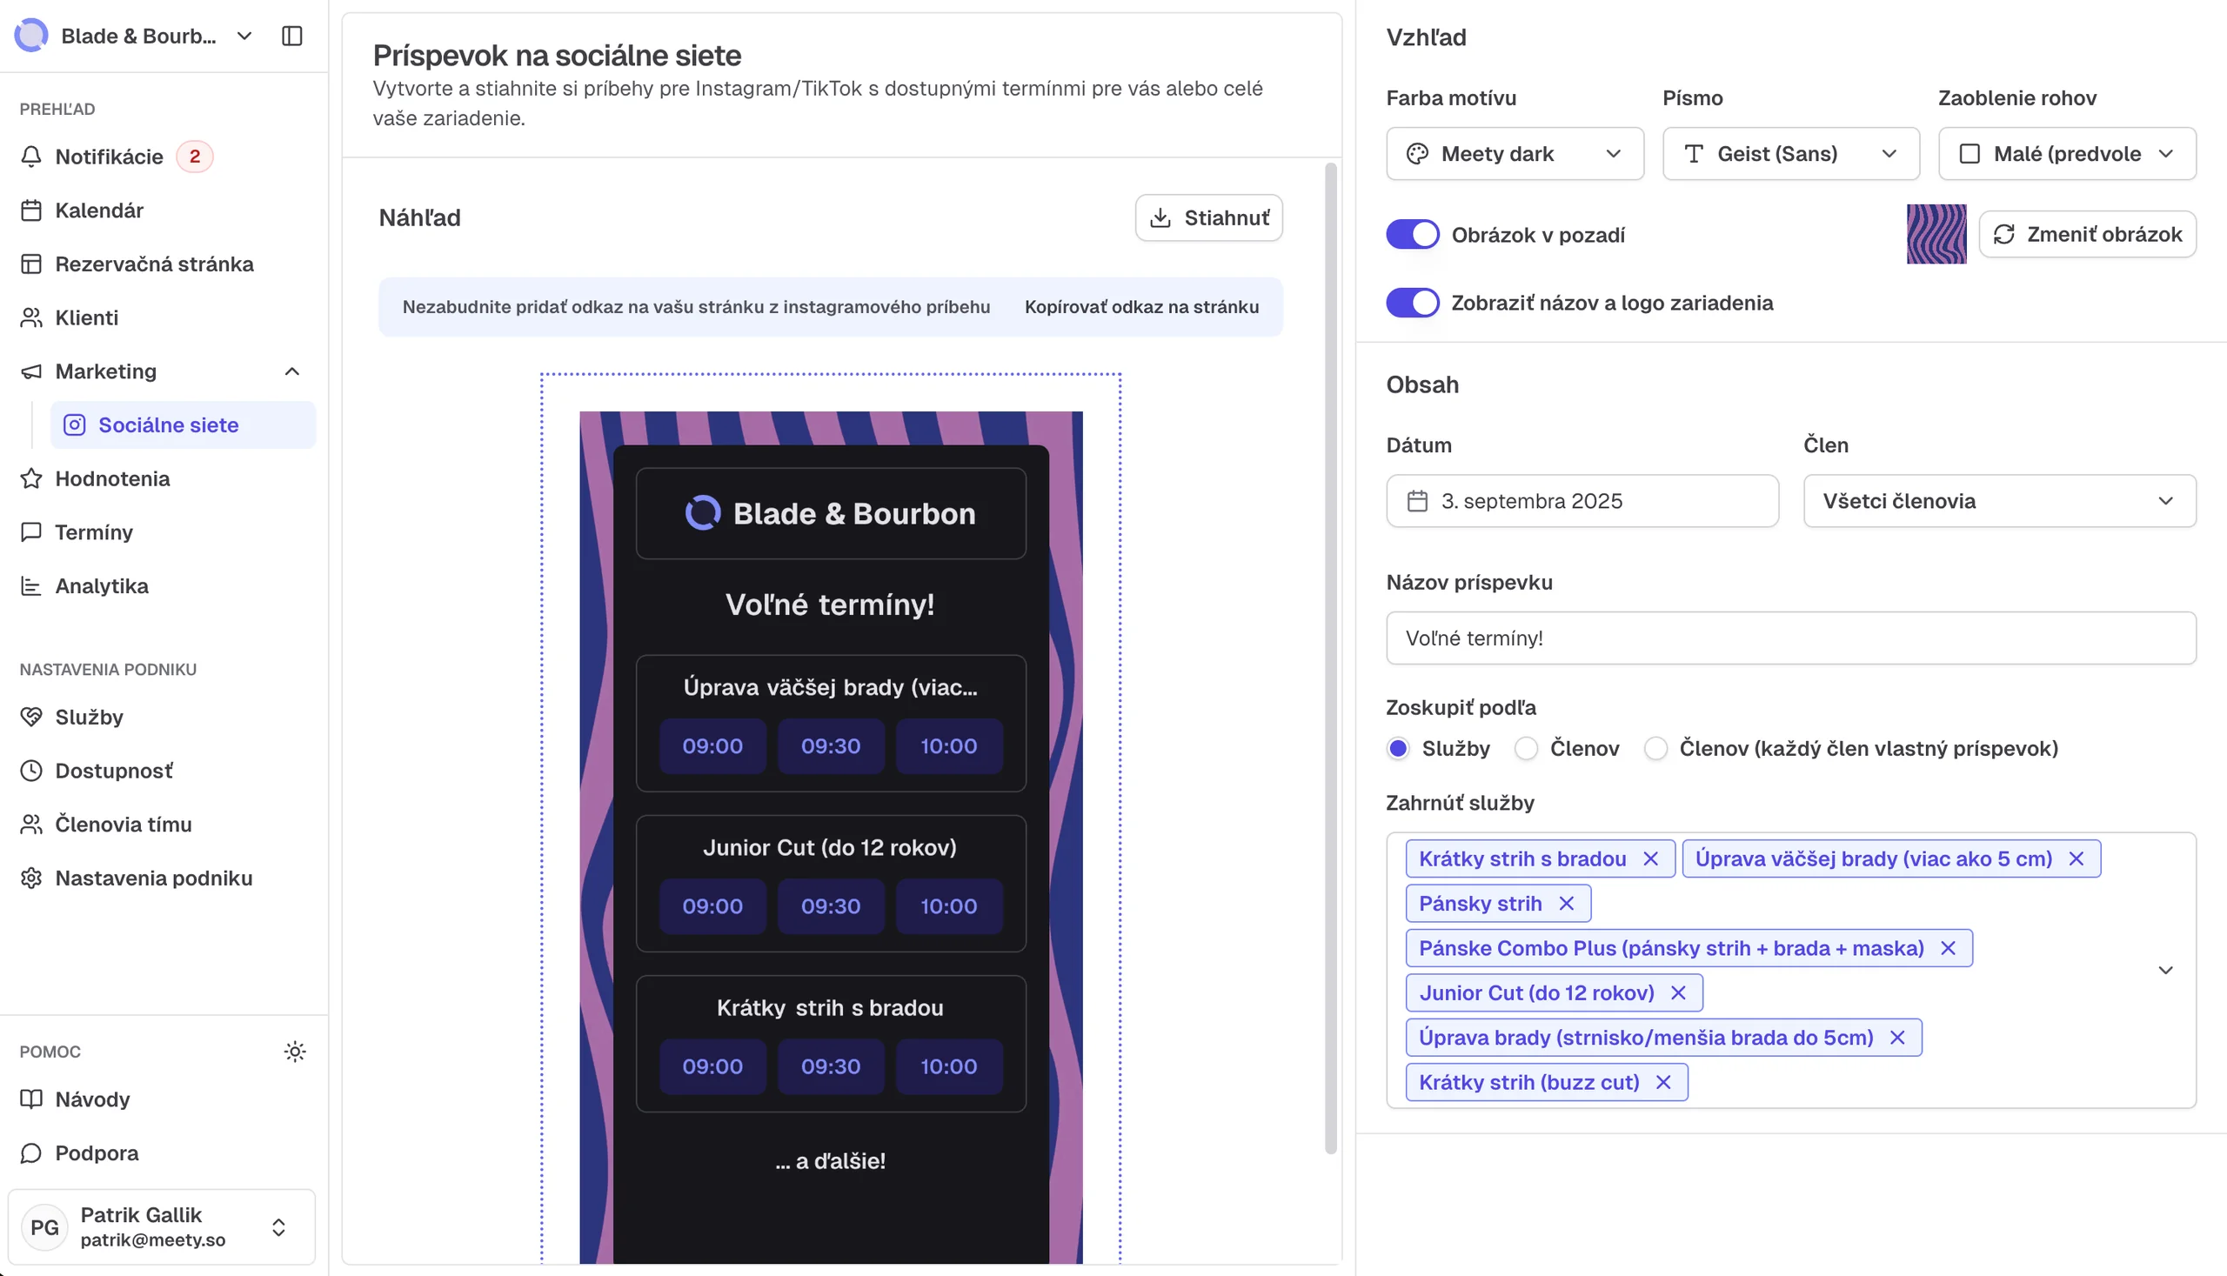
Task: Turn off Zobraziť názov a logo zariadenia
Action: click(x=1412, y=304)
